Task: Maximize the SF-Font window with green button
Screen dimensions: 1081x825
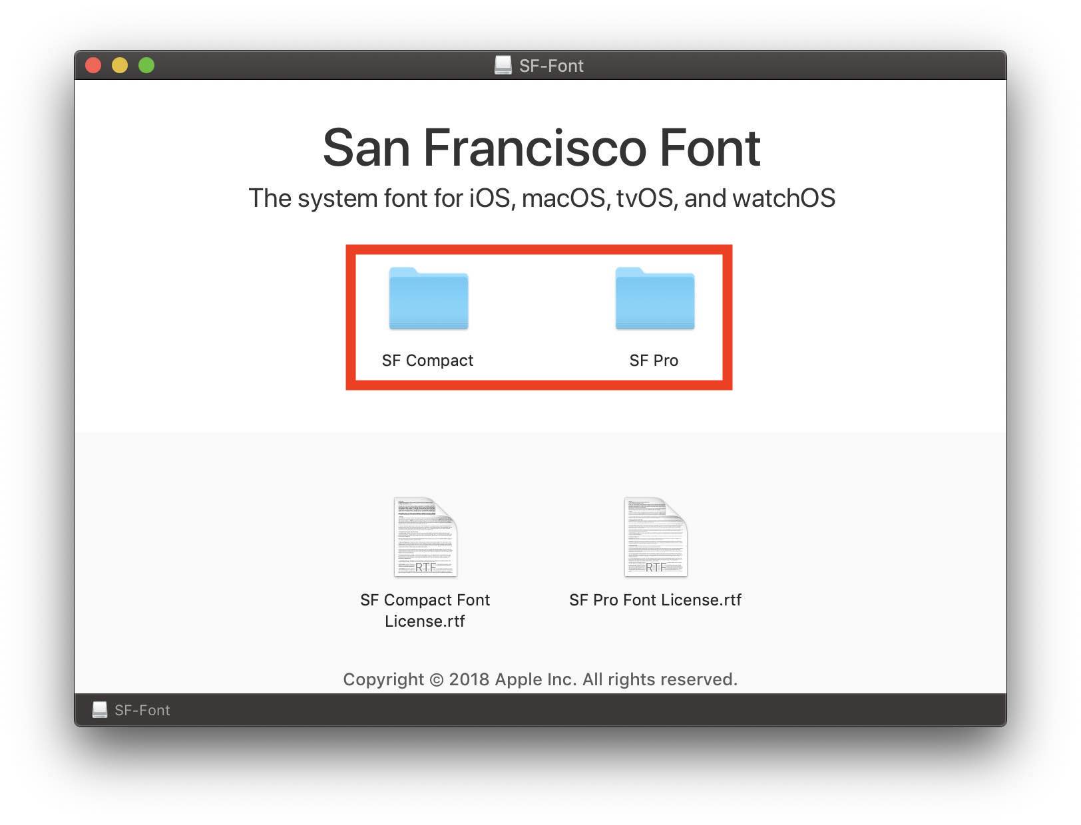Action: [146, 65]
